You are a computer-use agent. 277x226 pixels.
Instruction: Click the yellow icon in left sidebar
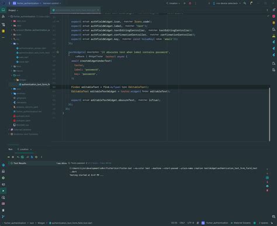click(x=3, y=31)
